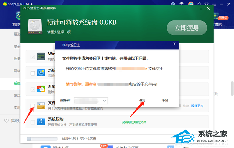
Task: Click the 恢复 link
Action: 186,106
